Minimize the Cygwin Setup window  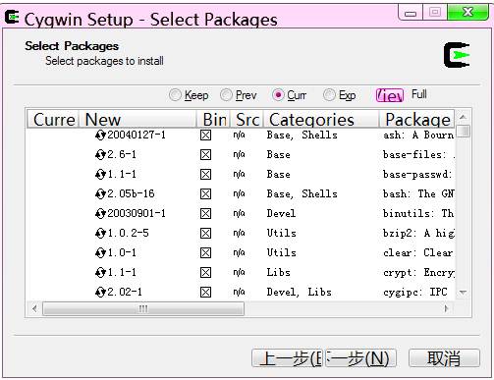coord(411,13)
